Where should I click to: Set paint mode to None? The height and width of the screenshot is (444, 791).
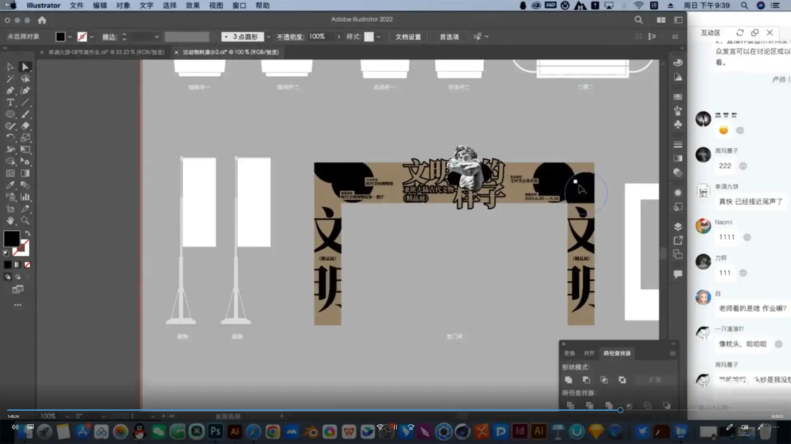(28, 265)
